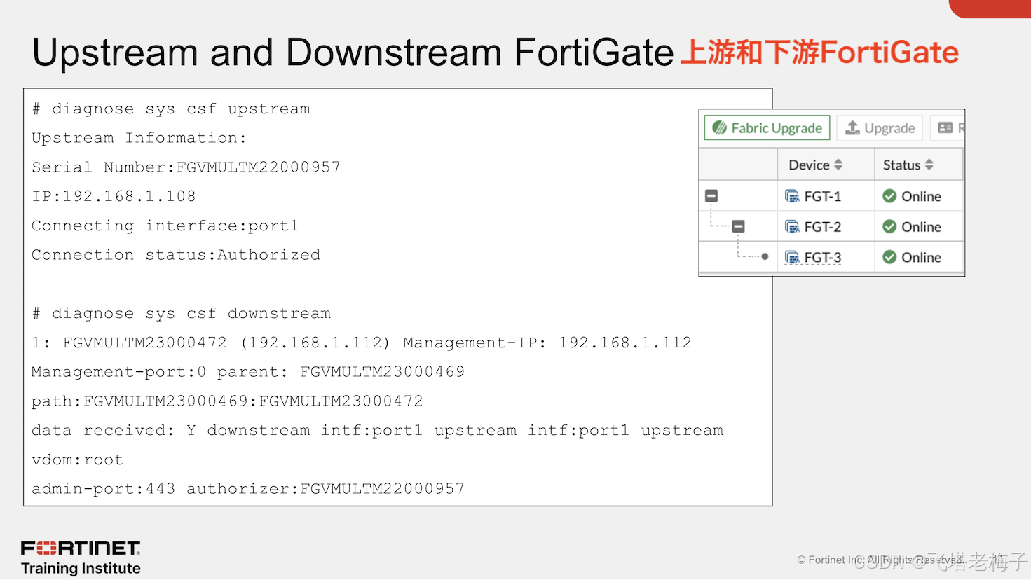Click the 'path:FGVMULTM23000469' line
The height and width of the screenshot is (580, 1031).
(227, 401)
